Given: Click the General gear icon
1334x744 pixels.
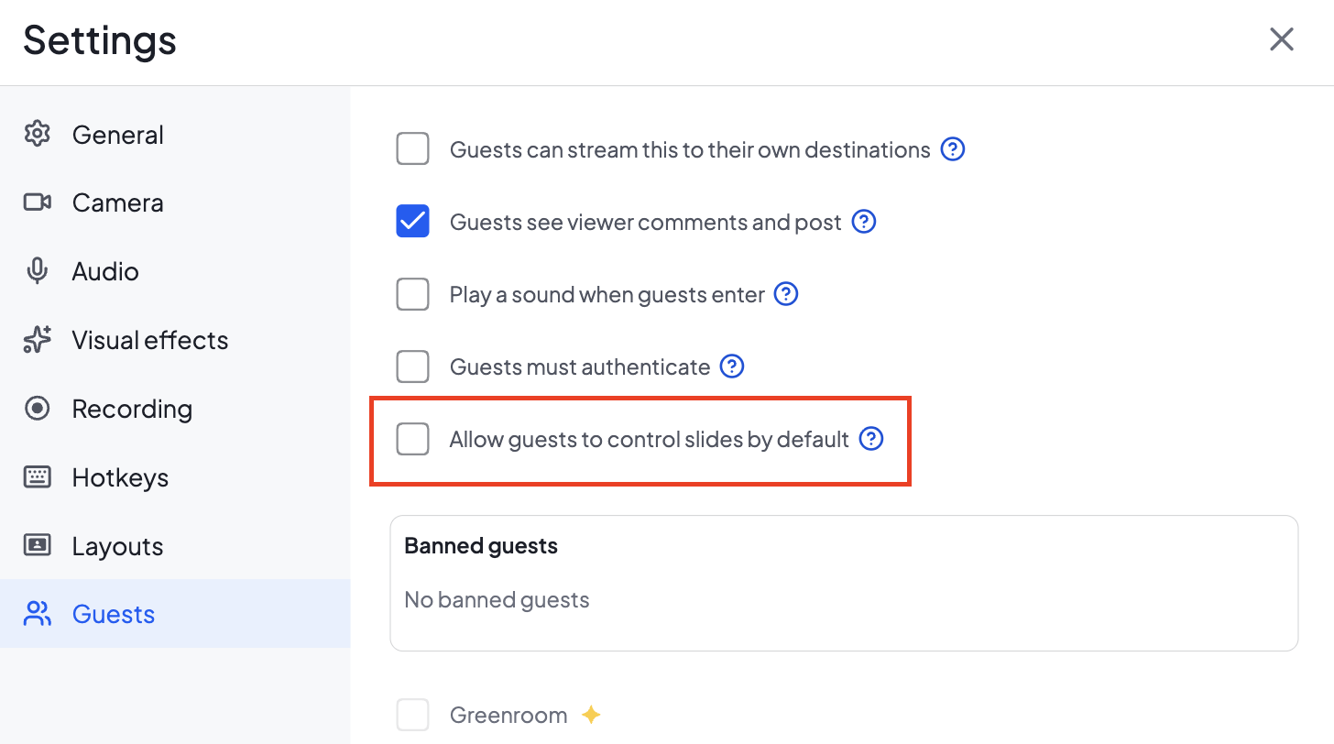Looking at the screenshot, I should click(x=37, y=134).
